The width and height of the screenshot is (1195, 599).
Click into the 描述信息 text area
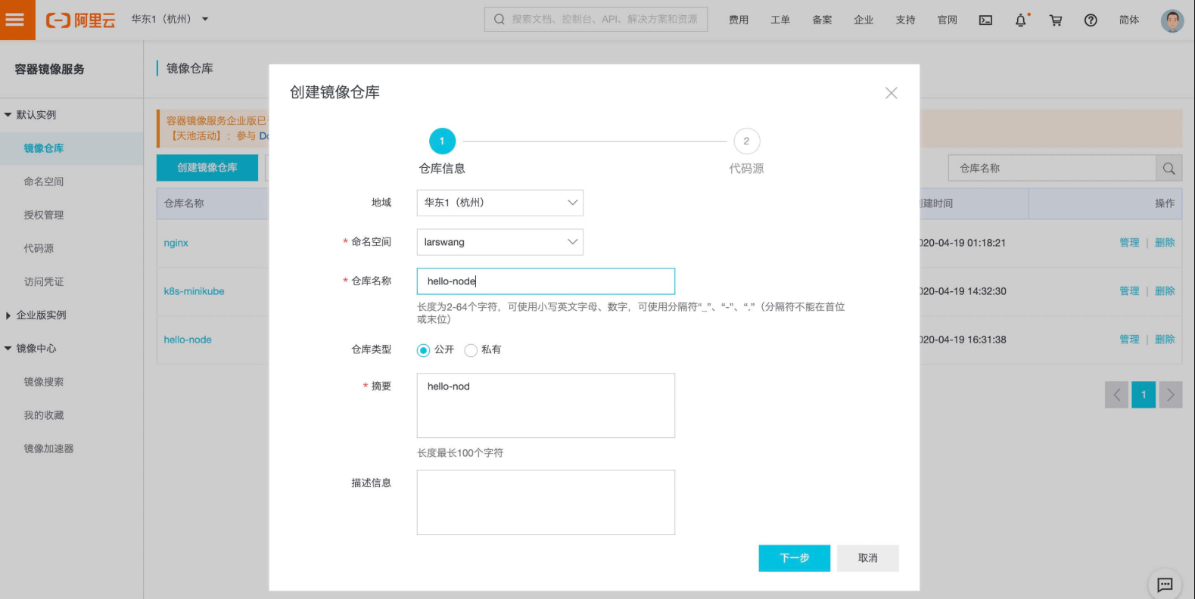(546, 502)
